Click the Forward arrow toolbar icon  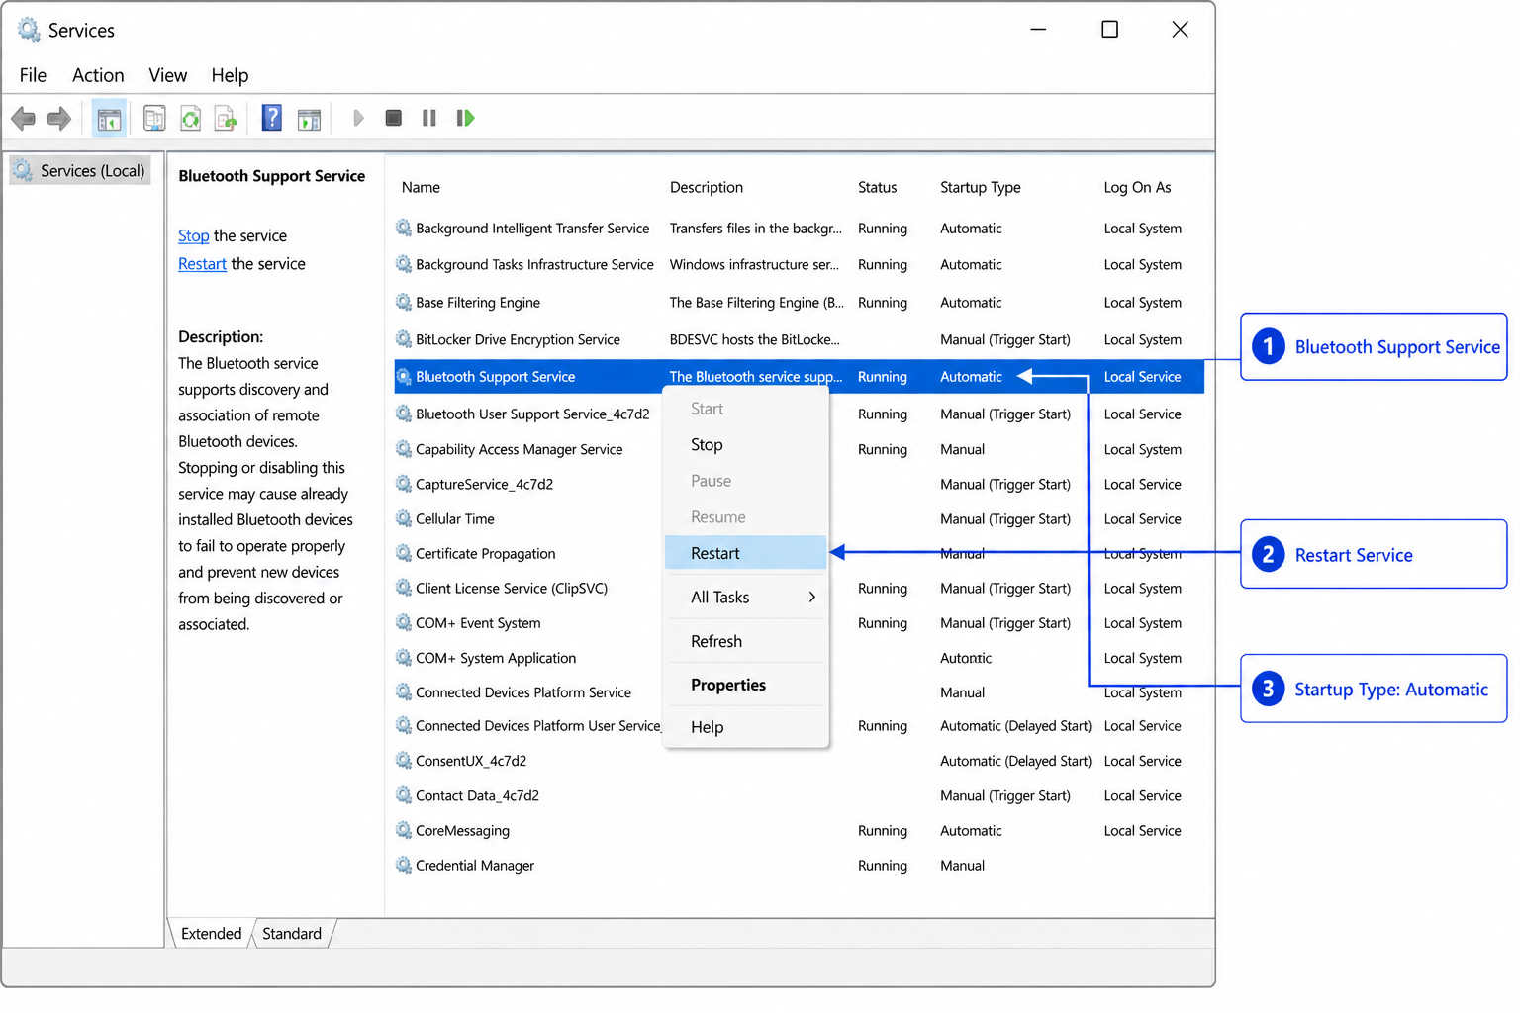point(59,119)
